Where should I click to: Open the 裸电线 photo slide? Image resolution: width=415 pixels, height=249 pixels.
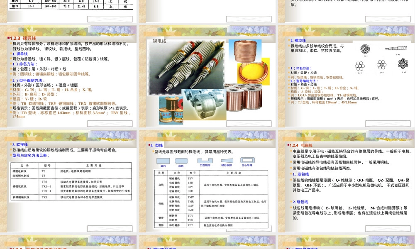[x=207, y=76]
